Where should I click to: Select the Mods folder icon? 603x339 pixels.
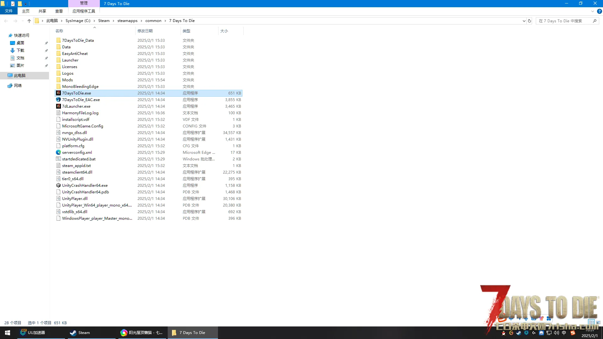click(x=58, y=80)
